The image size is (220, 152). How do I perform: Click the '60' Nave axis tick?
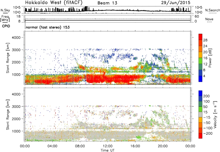point(197,16)
